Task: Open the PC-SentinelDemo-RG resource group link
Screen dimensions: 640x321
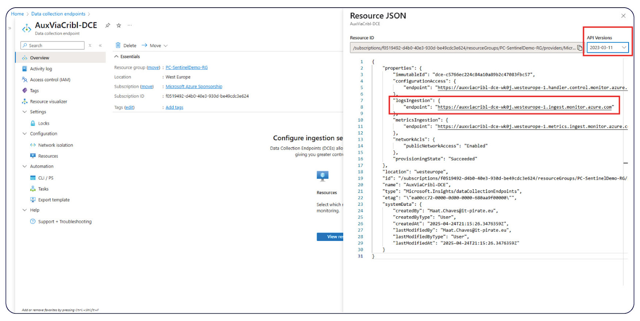Action: pos(186,68)
